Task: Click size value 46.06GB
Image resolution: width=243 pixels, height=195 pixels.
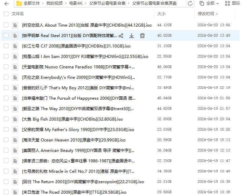Action: pos(164,67)
